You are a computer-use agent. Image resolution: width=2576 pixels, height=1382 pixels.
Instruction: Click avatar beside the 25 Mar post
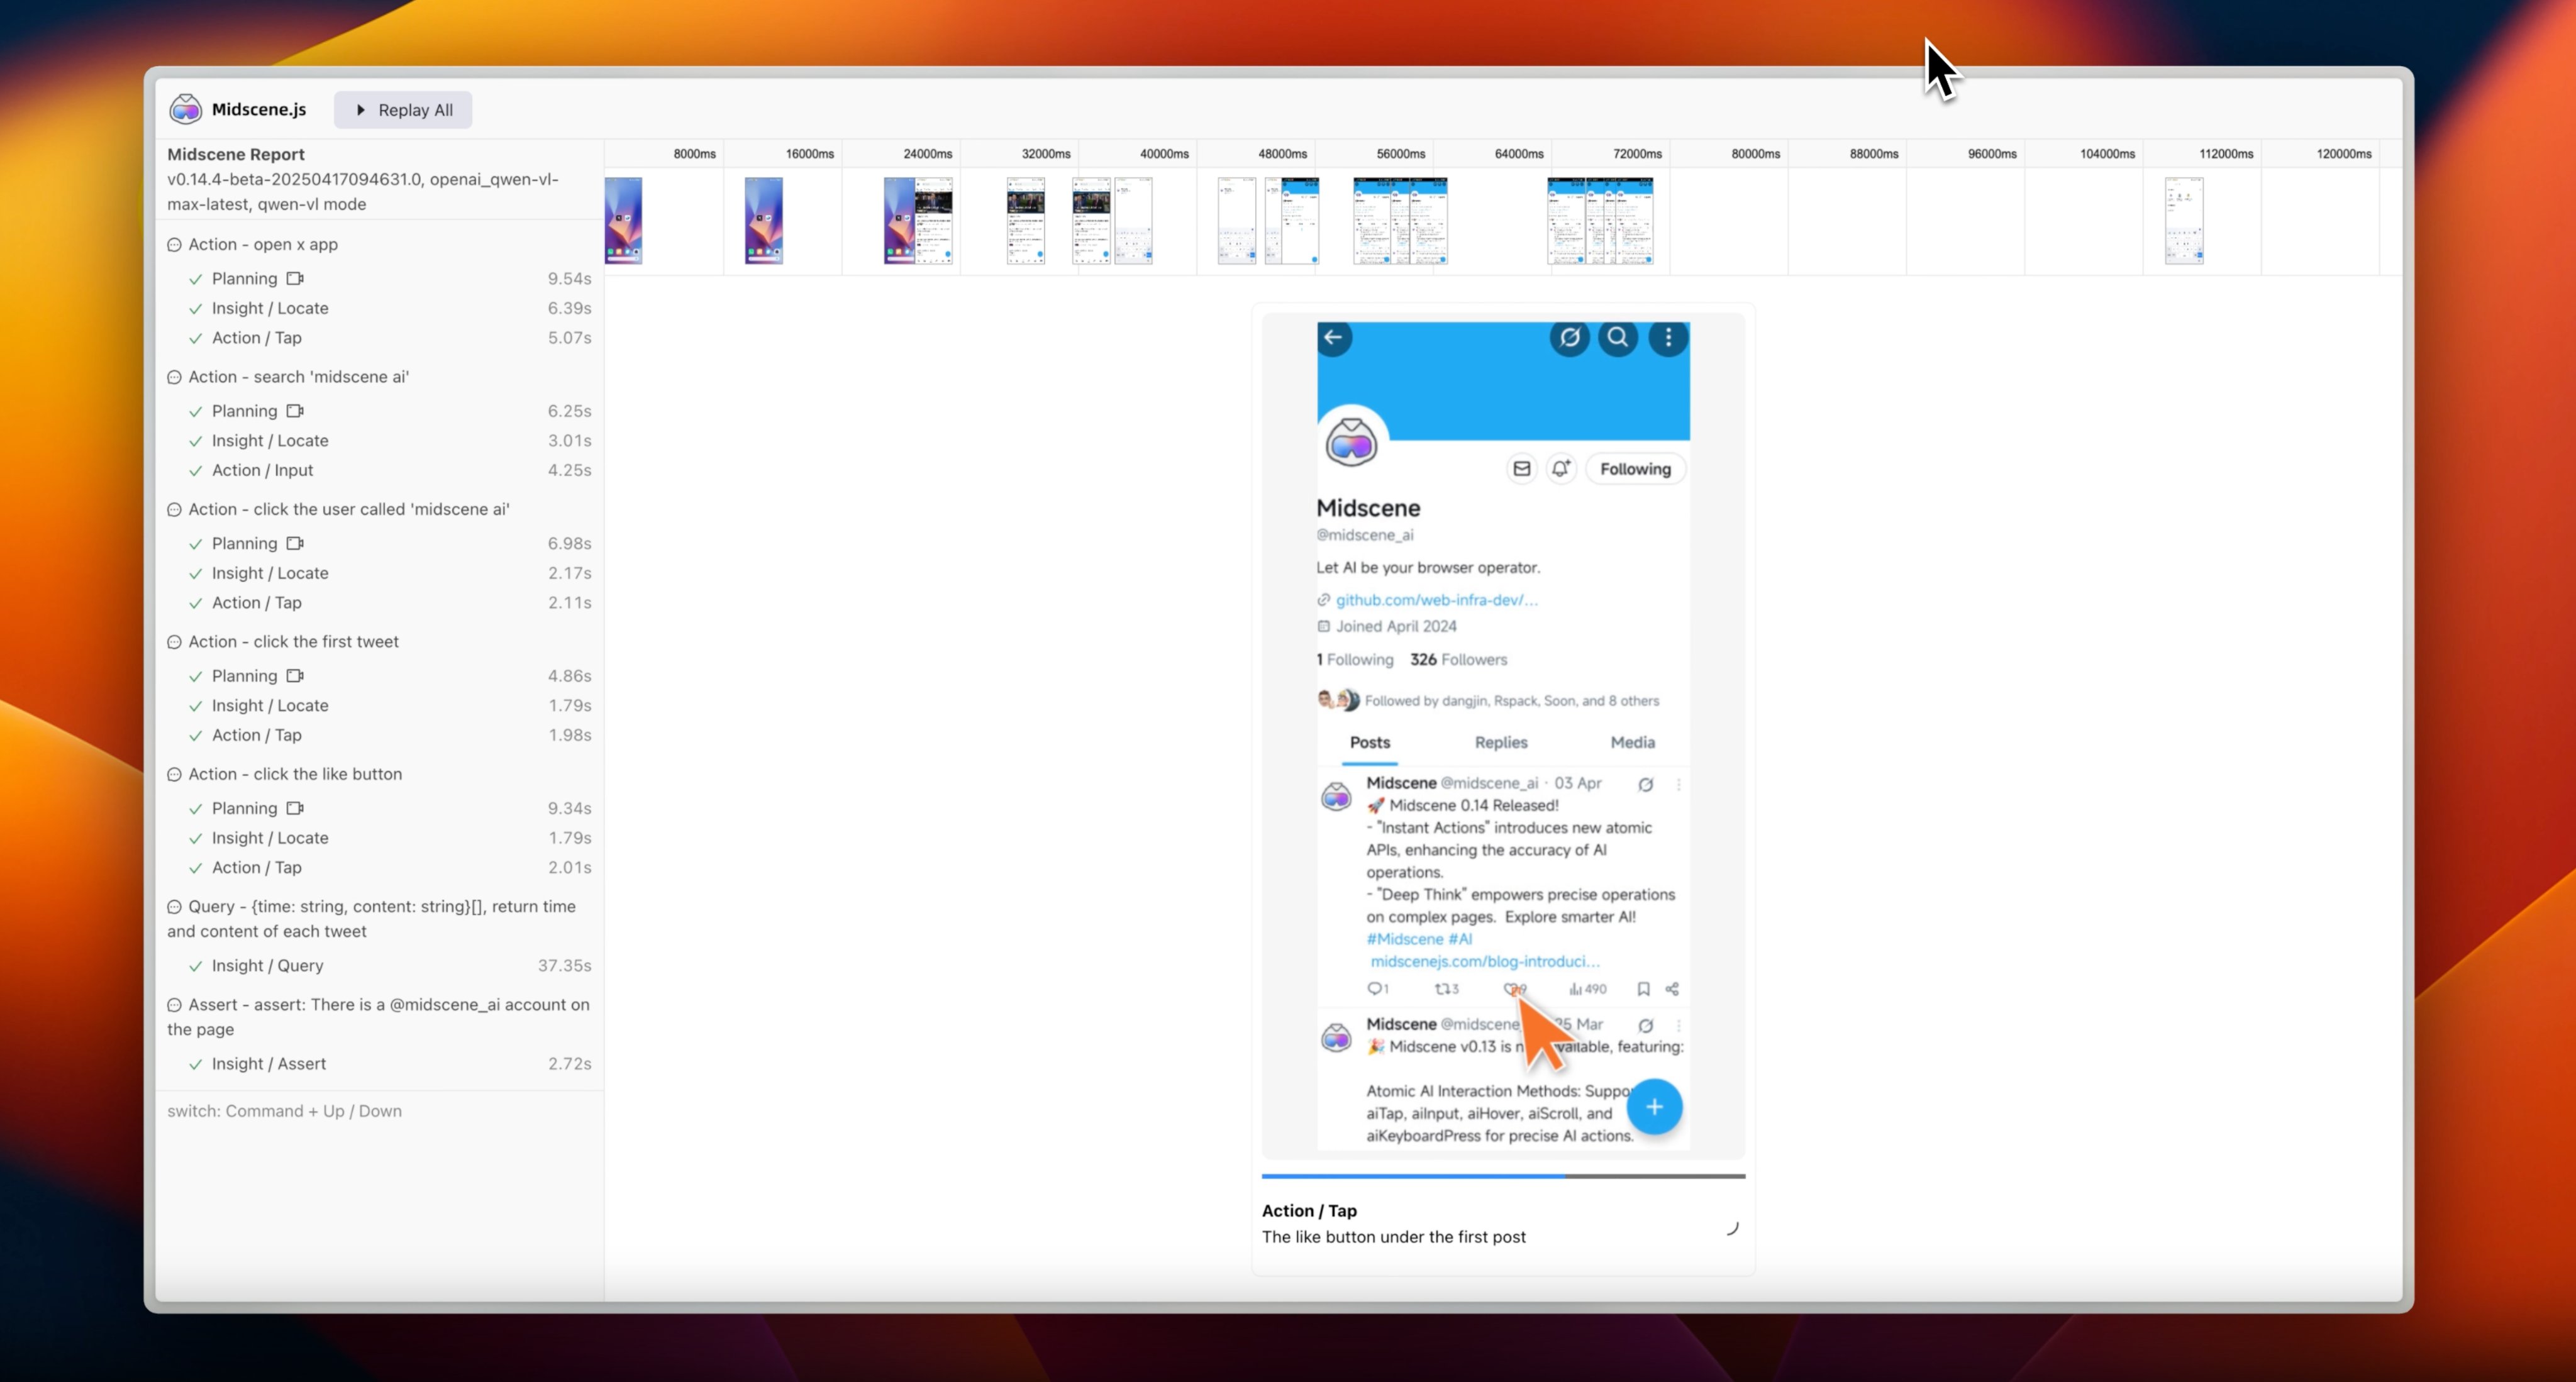[x=1336, y=1038]
